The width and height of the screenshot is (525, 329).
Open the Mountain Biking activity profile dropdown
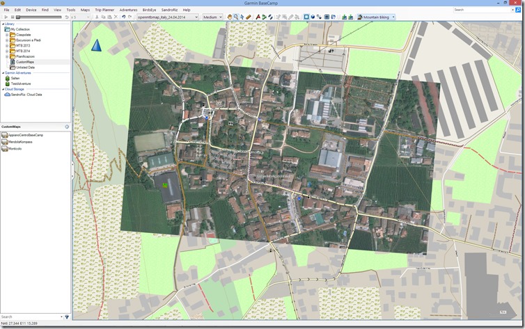tap(376, 17)
